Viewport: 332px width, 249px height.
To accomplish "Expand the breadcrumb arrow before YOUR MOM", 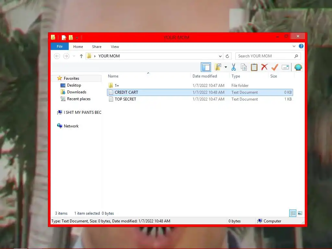I will click(x=95, y=56).
